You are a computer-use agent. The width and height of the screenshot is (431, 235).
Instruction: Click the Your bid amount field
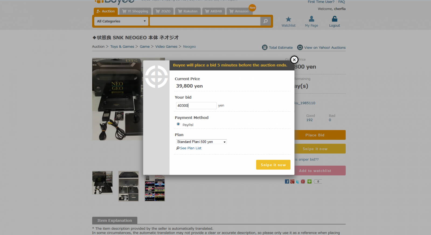pyautogui.click(x=196, y=105)
